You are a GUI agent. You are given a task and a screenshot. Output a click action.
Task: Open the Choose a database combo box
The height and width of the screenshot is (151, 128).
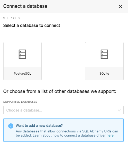click(63, 110)
